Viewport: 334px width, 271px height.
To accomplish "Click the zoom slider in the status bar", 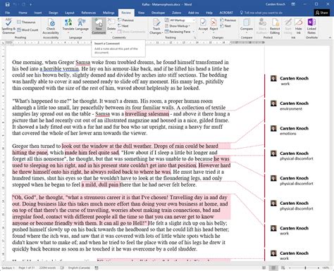I will (305, 267).
